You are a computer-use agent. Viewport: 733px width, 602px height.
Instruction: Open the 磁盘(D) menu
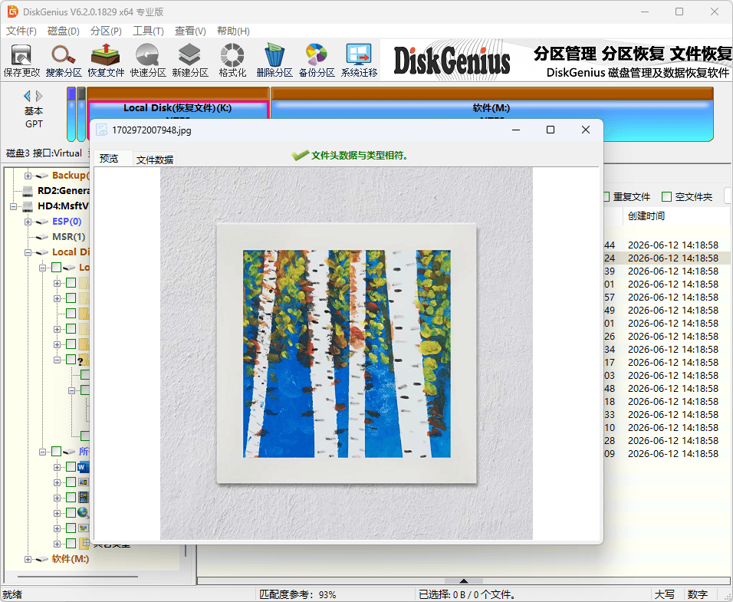click(63, 31)
